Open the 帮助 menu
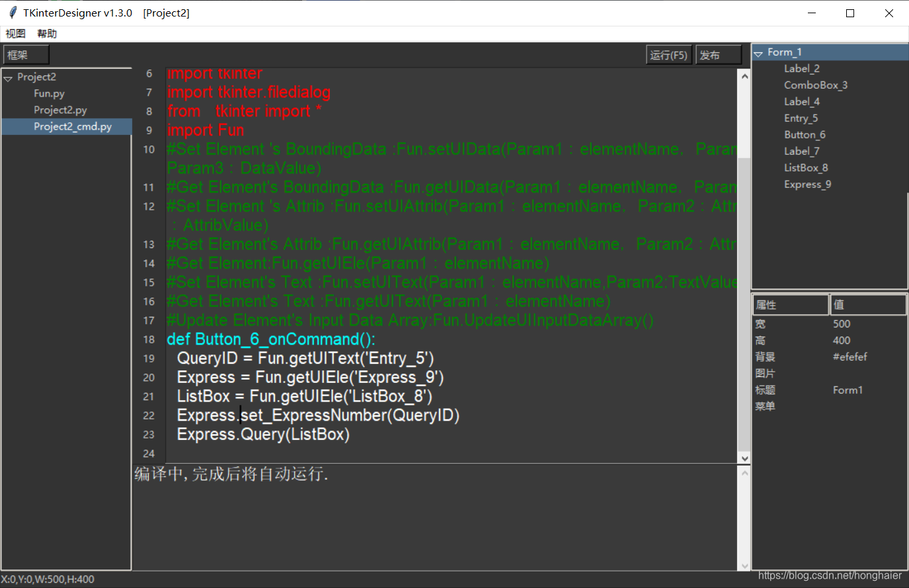The image size is (909, 588). (x=47, y=34)
